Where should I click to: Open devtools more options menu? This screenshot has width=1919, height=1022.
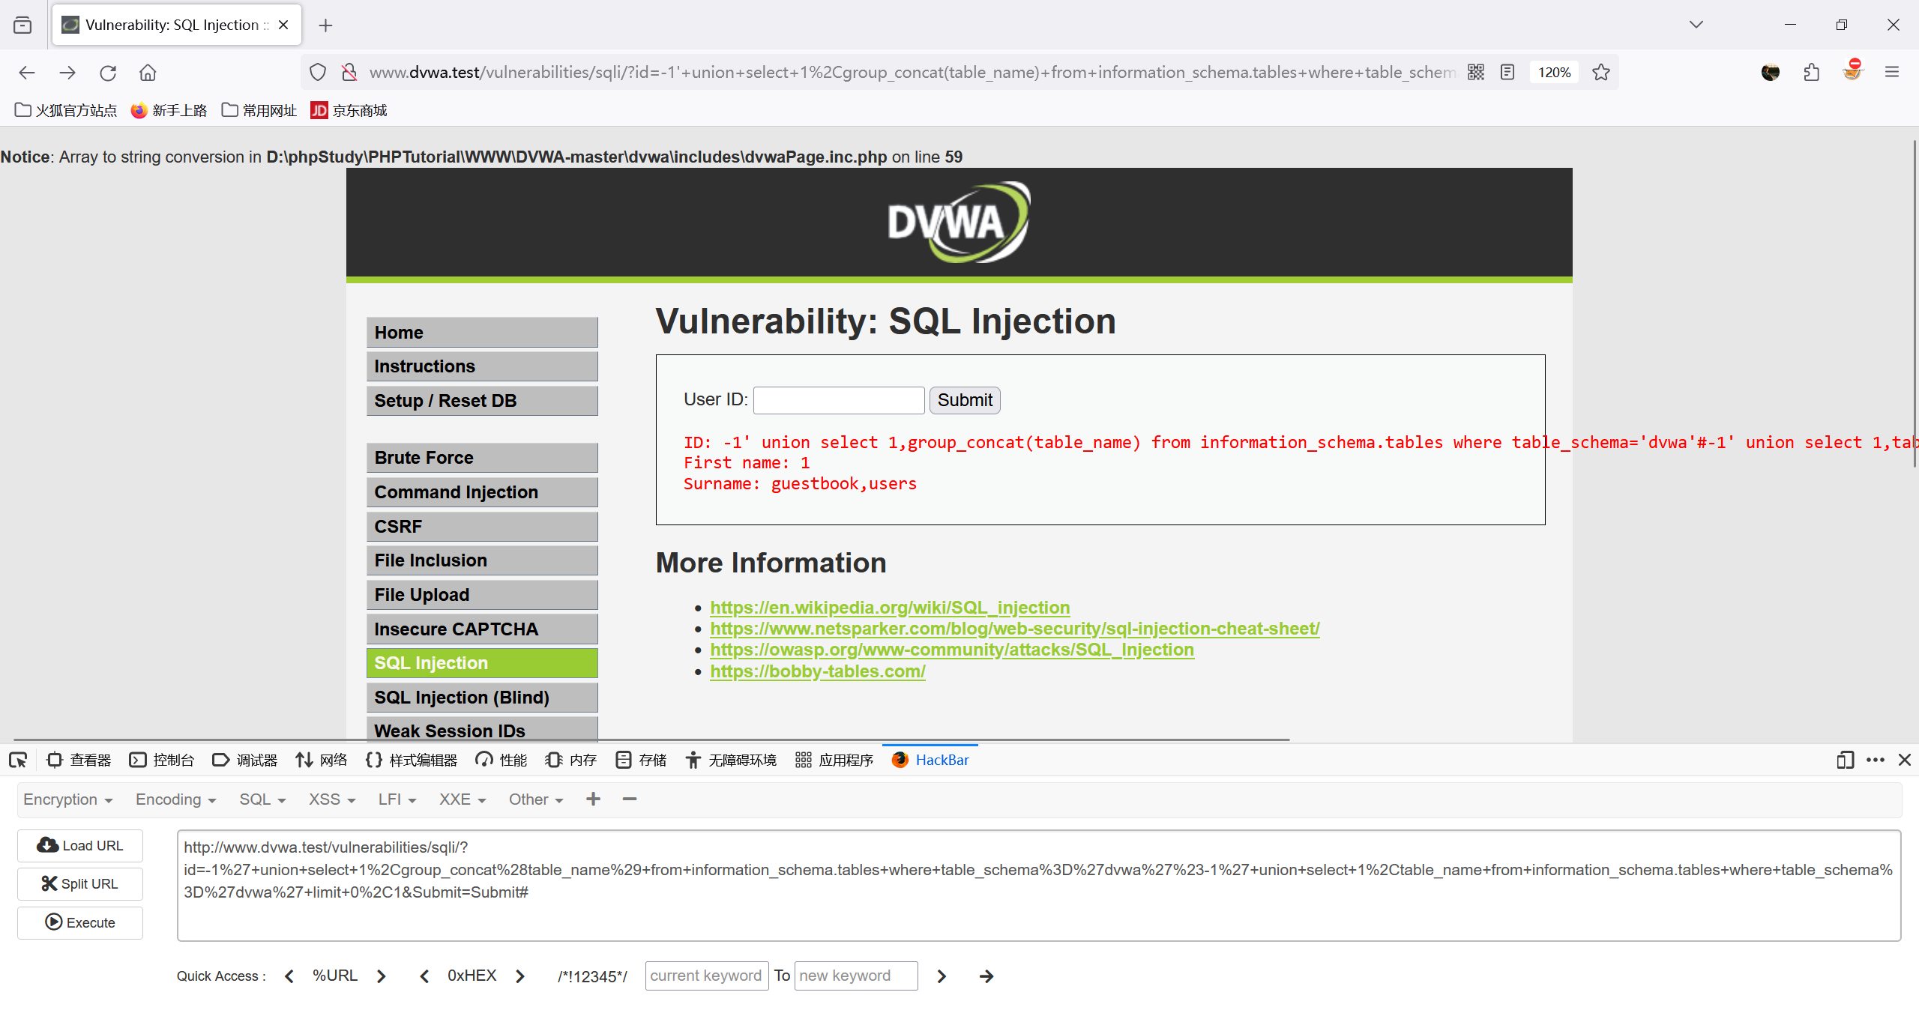1876,760
